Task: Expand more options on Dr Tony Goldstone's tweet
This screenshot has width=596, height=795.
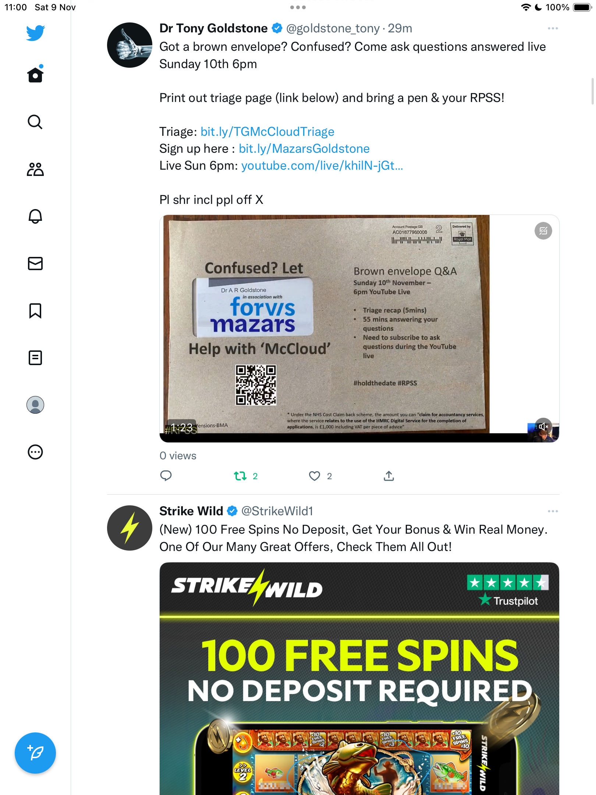Action: pos(553,28)
